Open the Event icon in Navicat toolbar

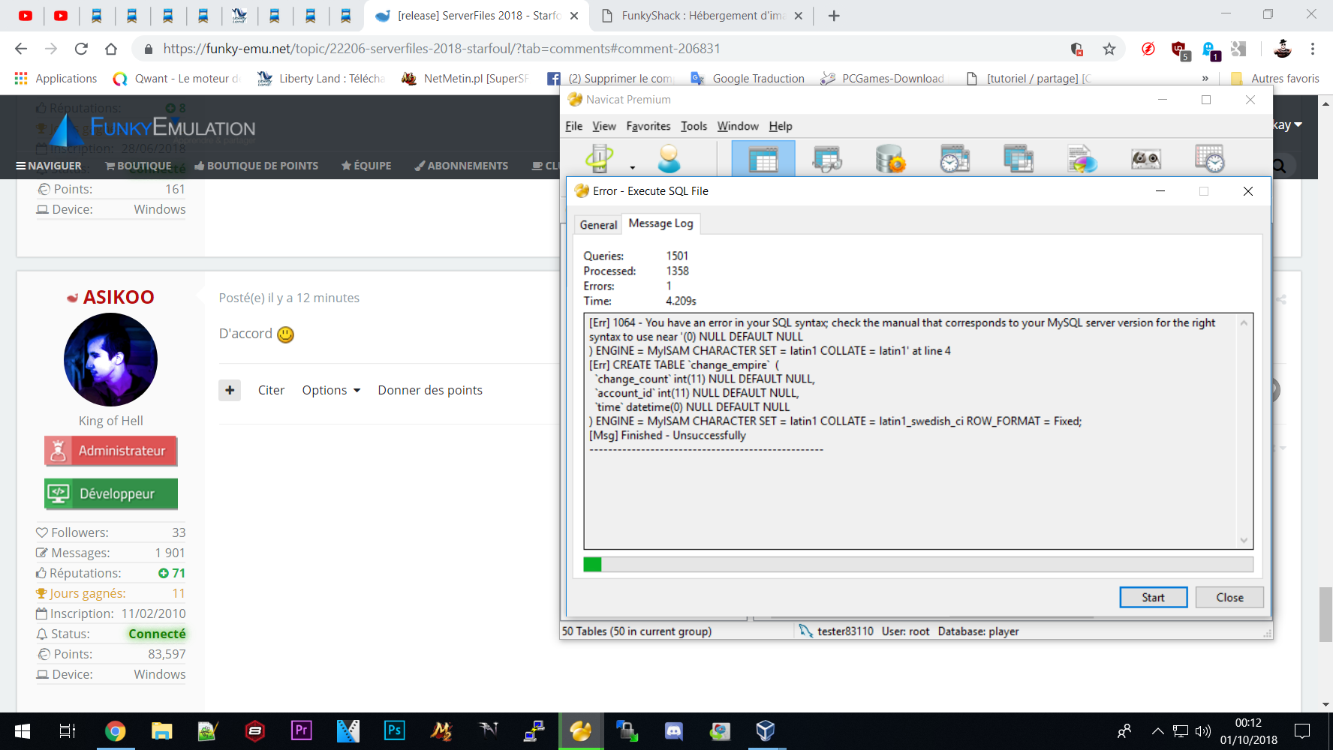click(955, 158)
